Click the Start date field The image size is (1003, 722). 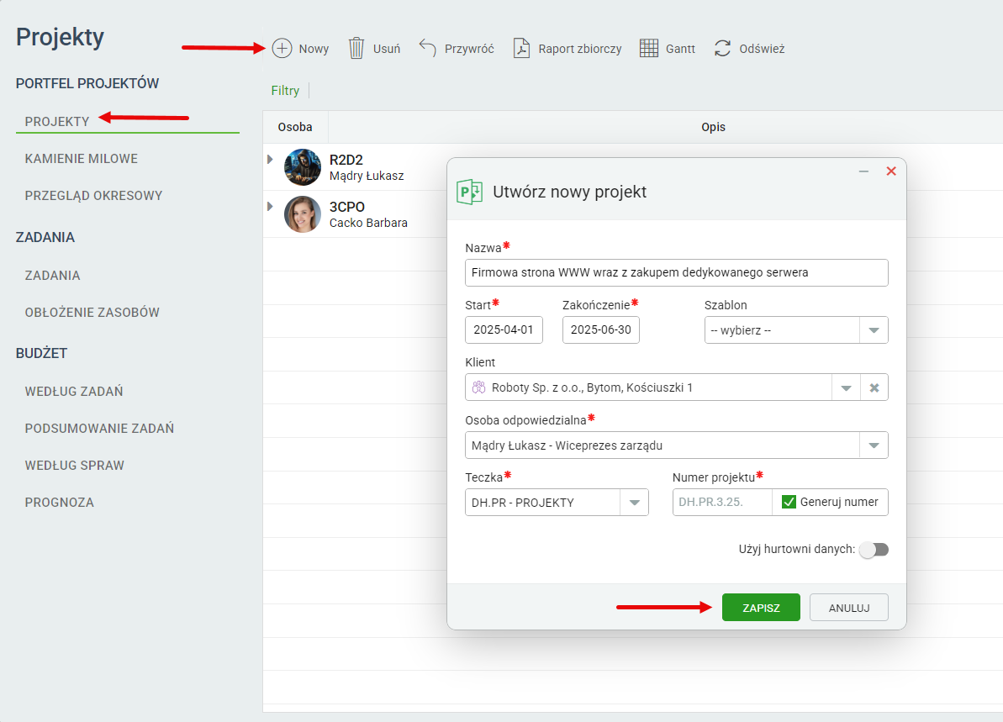coord(504,330)
